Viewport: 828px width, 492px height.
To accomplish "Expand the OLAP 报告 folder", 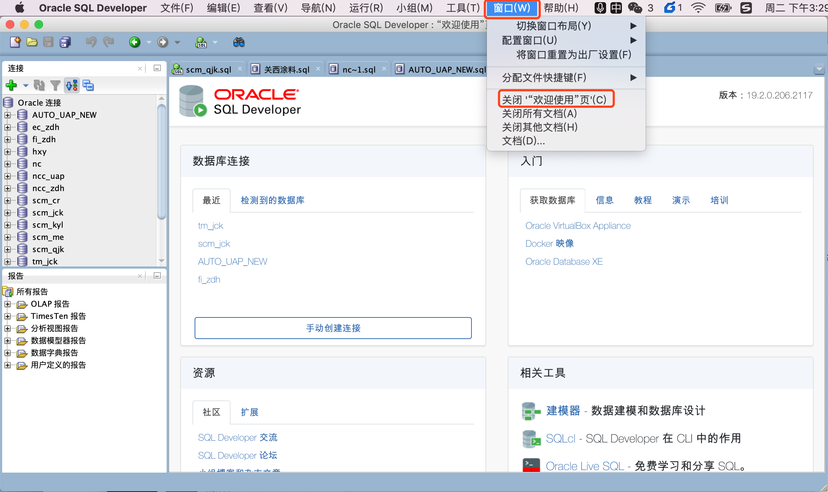I will coord(8,304).
